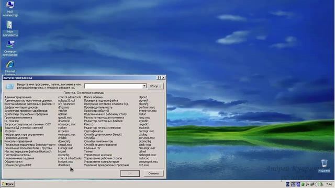Click the 'telnet' command text

point(142,151)
